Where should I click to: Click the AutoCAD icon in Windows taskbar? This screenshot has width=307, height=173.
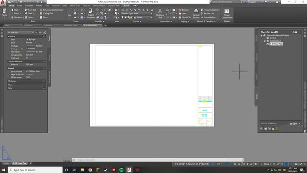(129, 170)
